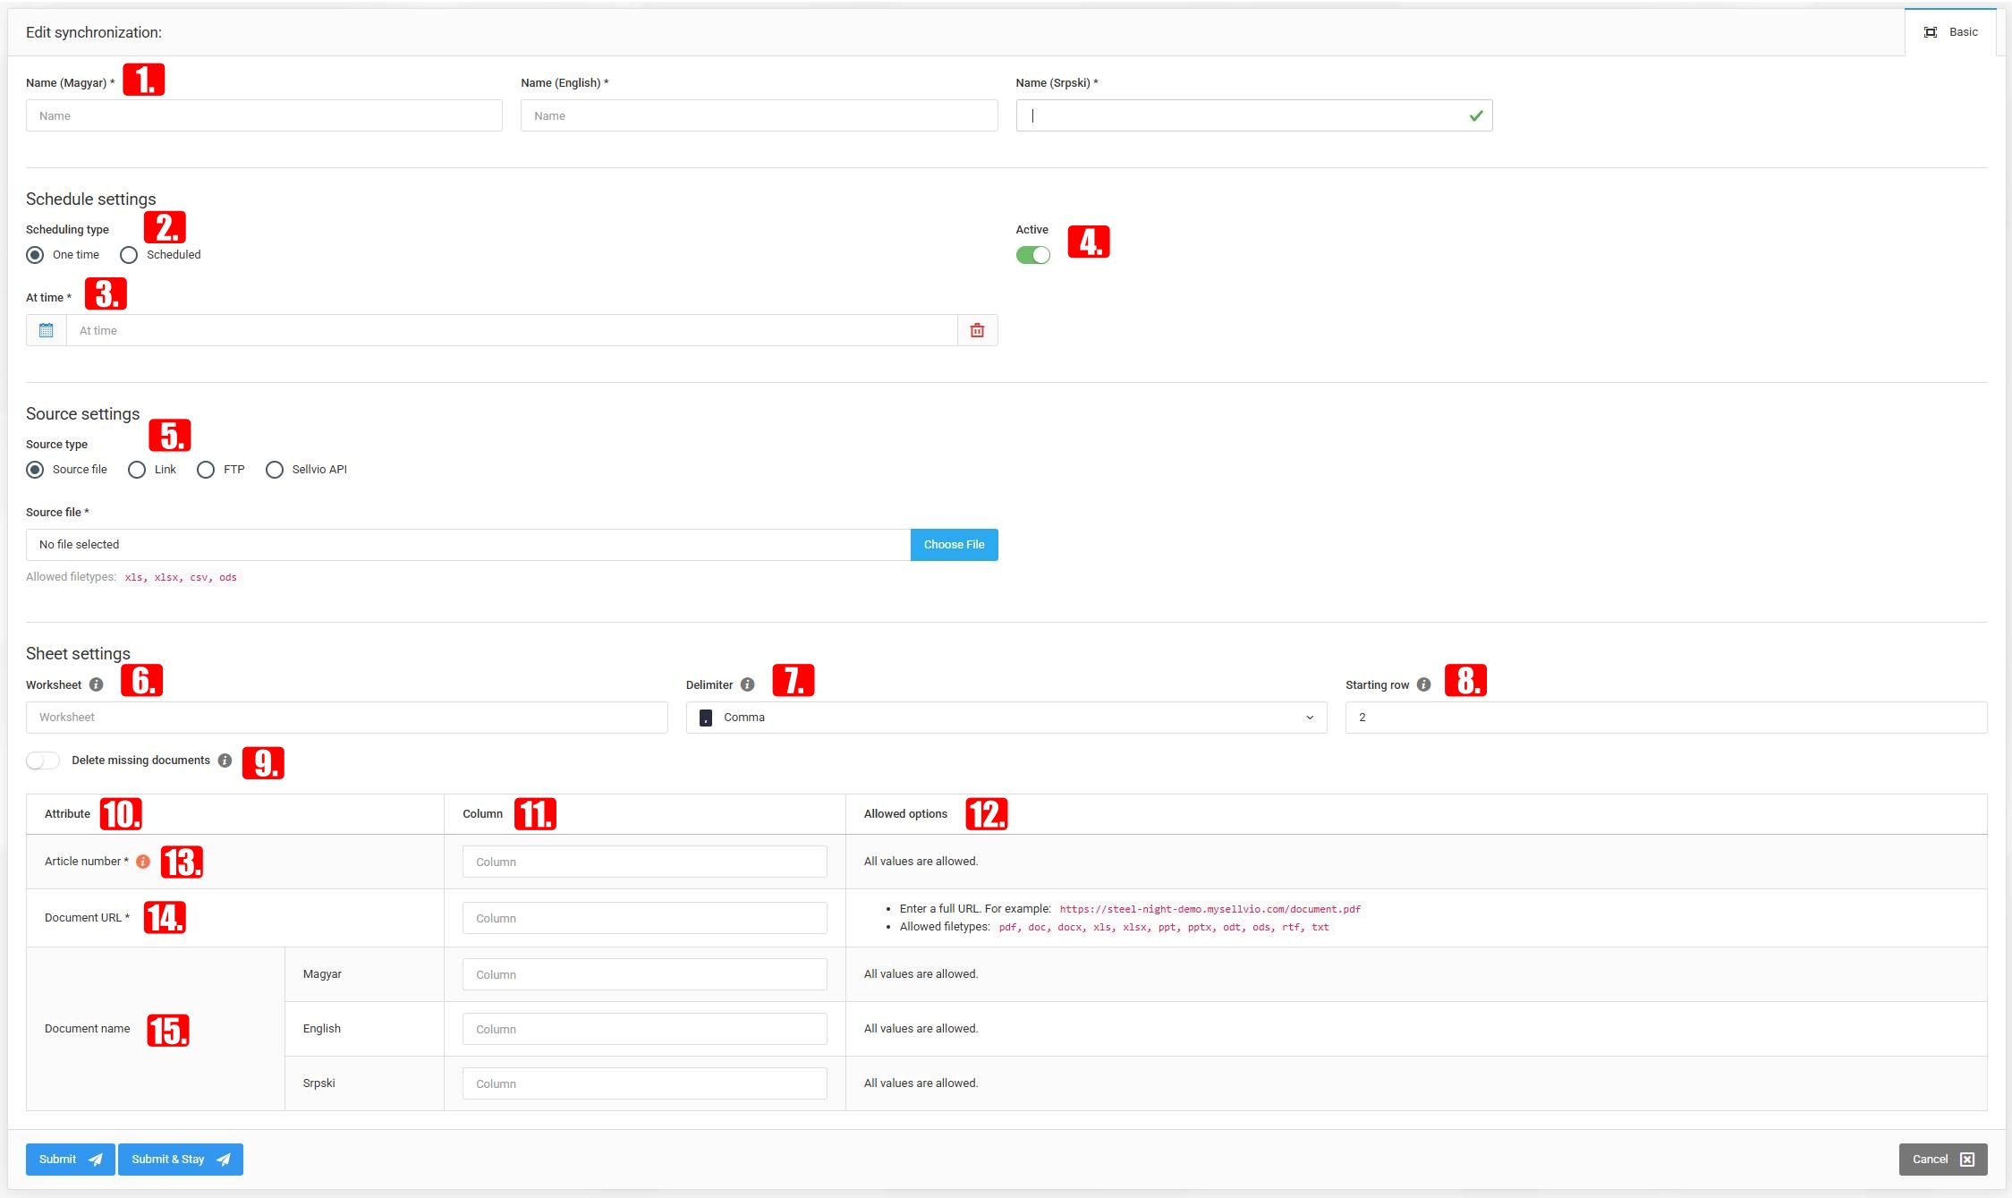Screen dimensions: 2012x1198
Task: Show the Delete missing documents info icon
Action: [225, 760]
